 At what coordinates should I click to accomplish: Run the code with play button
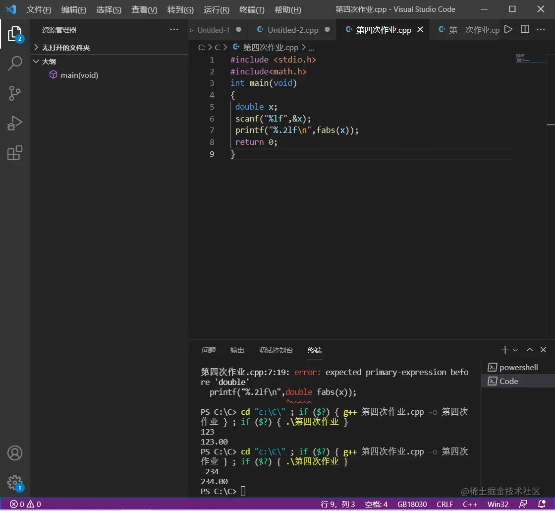pyautogui.click(x=508, y=30)
